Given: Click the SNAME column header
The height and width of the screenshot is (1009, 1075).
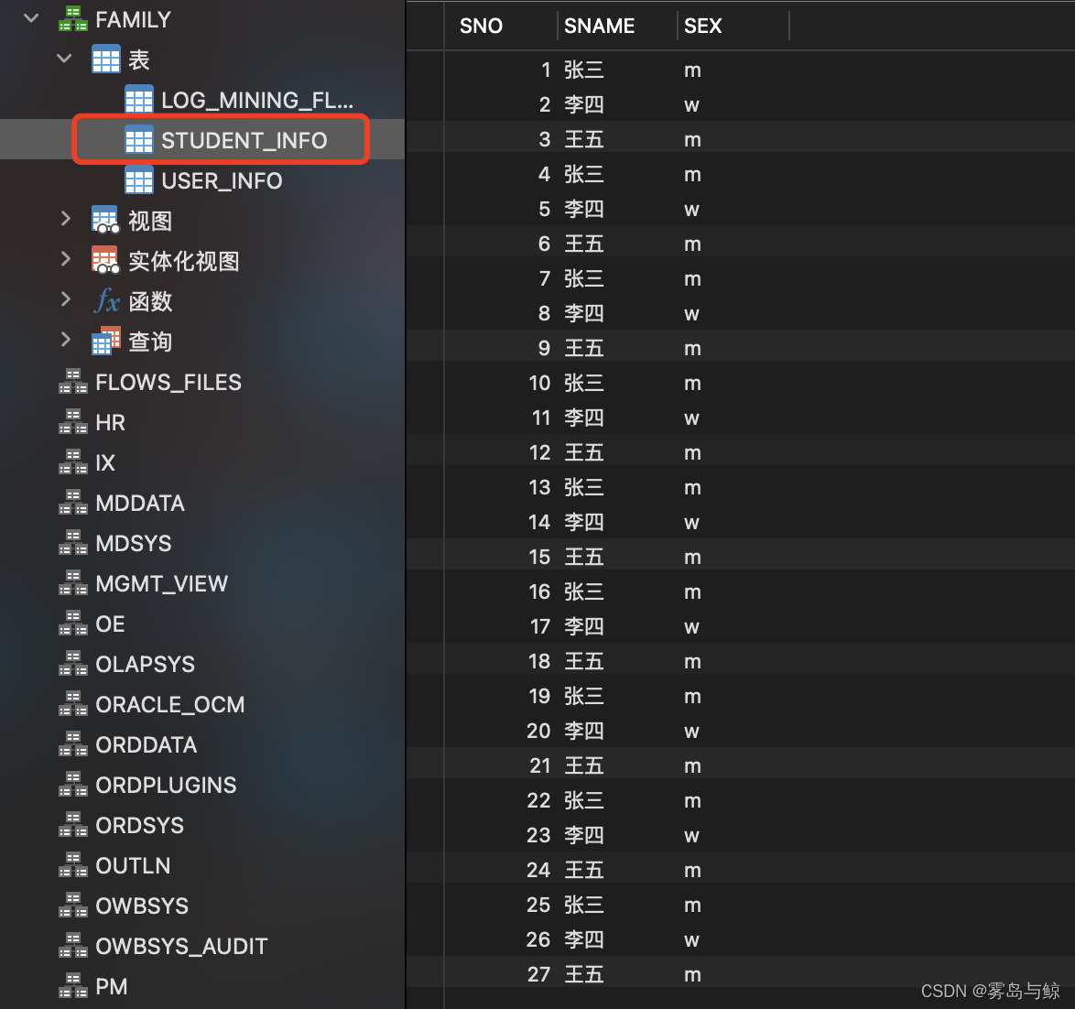Looking at the screenshot, I should [x=600, y=26].
